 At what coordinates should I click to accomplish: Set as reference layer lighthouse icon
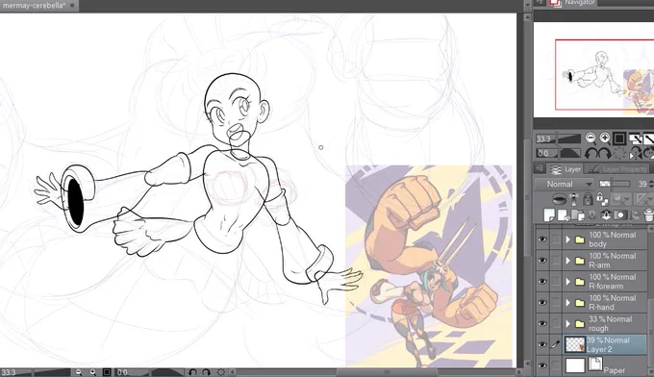click(x=574, y=200)
